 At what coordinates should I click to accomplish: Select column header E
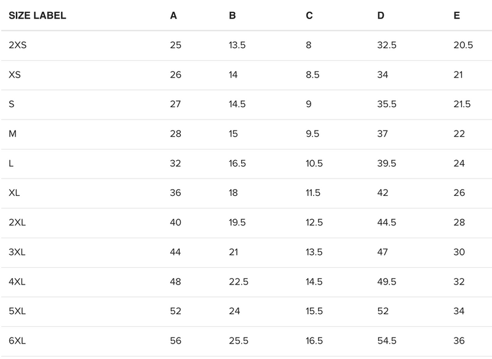tap(456, 16)
